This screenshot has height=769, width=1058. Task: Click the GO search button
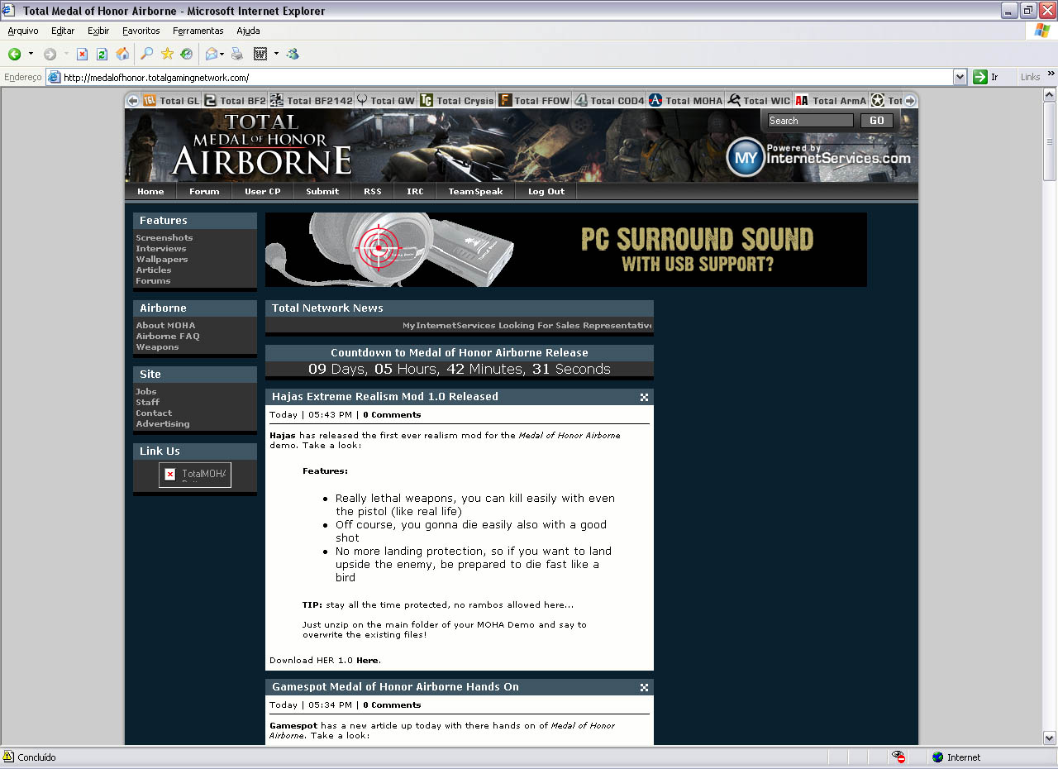tap(876, 121)
